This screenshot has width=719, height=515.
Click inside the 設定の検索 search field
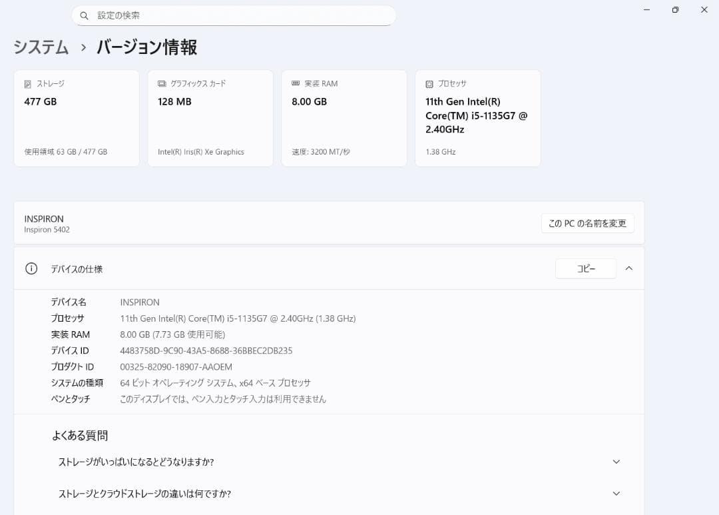click(233, 15)
